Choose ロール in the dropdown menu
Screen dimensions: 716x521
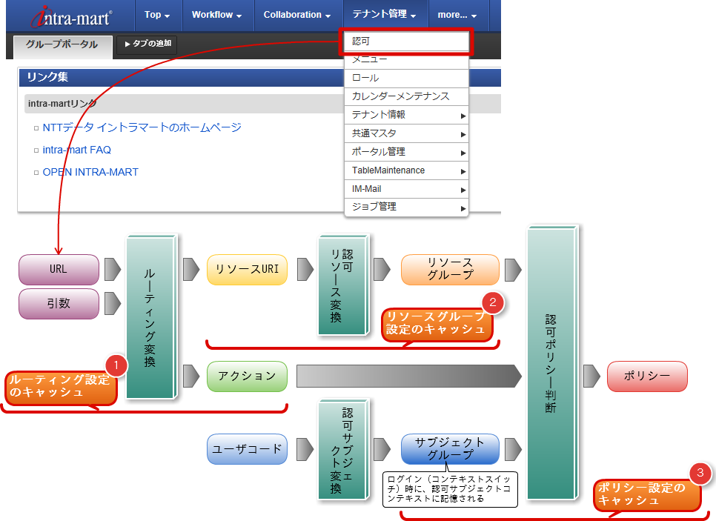(406, 78)
